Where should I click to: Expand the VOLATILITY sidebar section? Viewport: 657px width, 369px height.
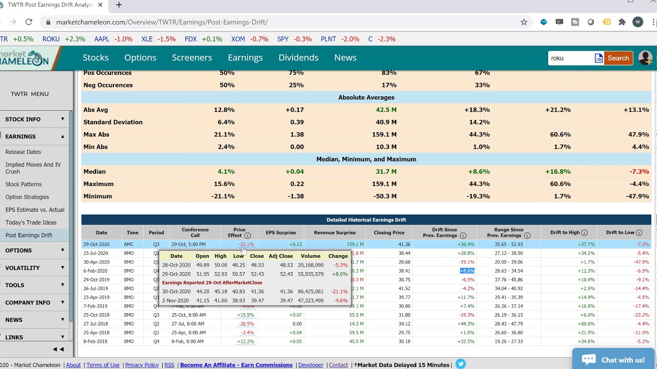(35, 268)
